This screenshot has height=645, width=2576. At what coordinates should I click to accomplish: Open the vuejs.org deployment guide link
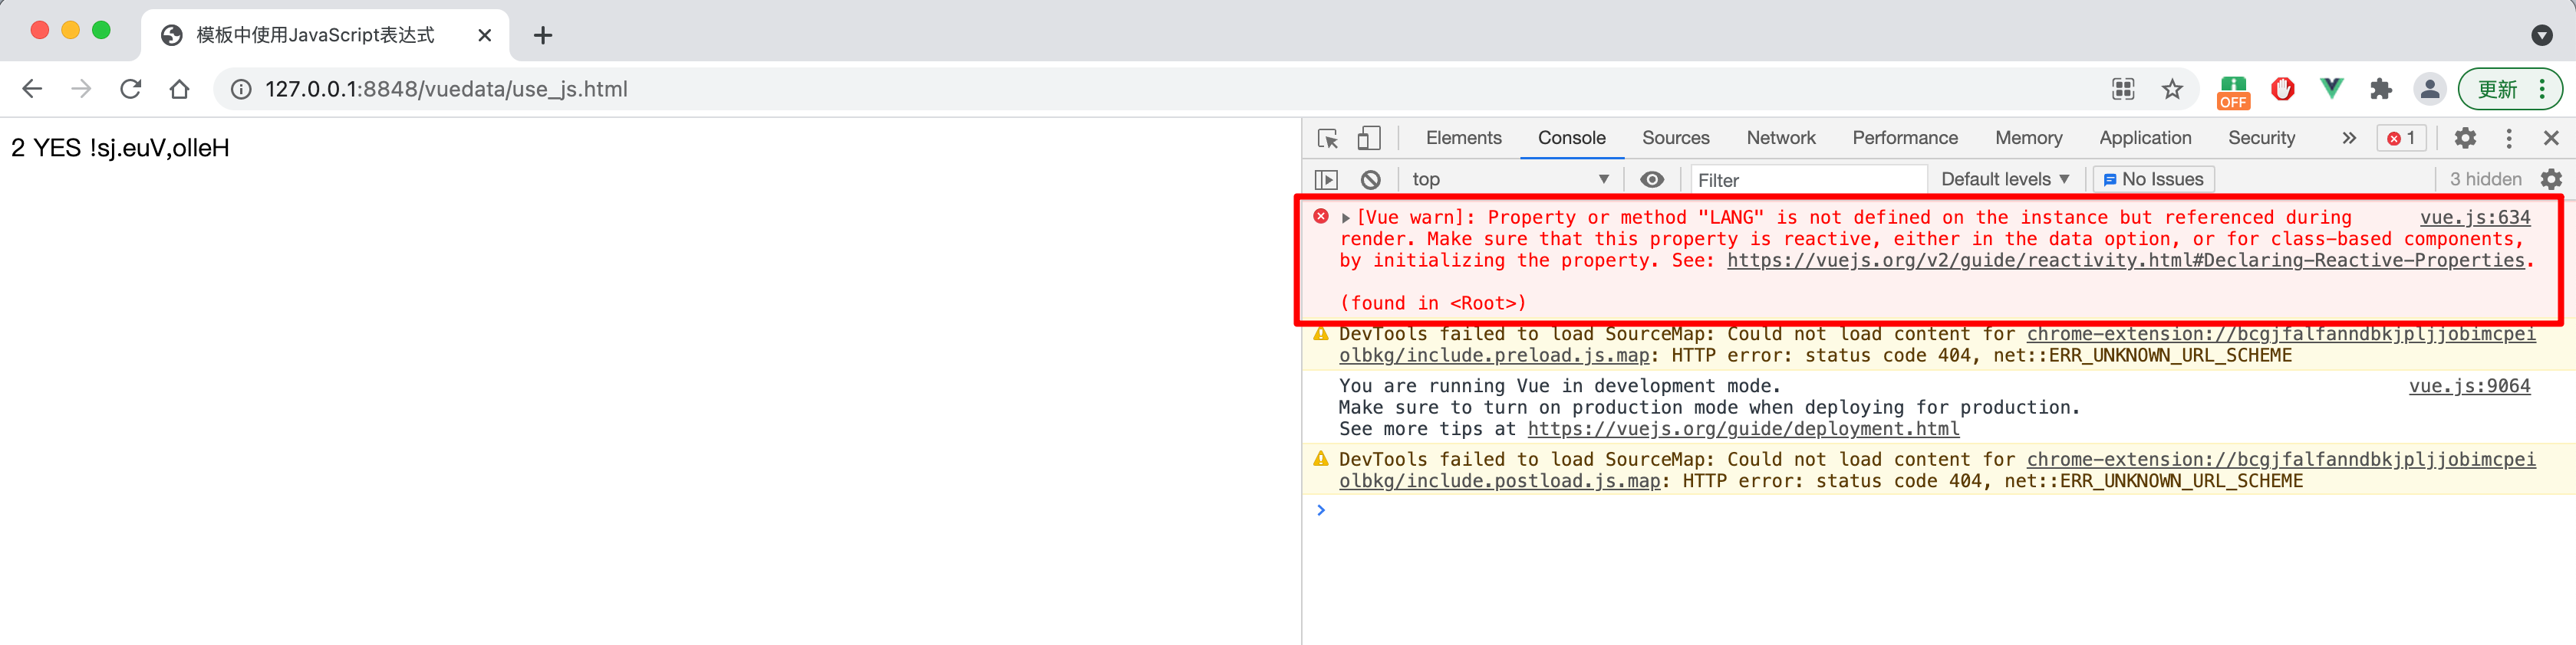click(1743, 429)
